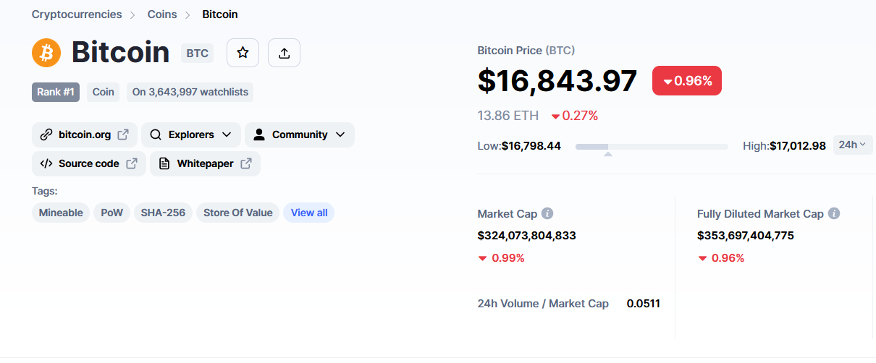Click the large Bitcoin heading
Viewport: 876px width, 363px height.
[120, 53]
